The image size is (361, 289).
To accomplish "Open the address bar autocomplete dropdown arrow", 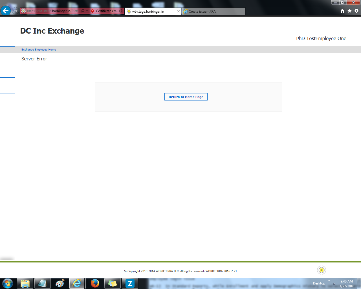I will (87, 11).
